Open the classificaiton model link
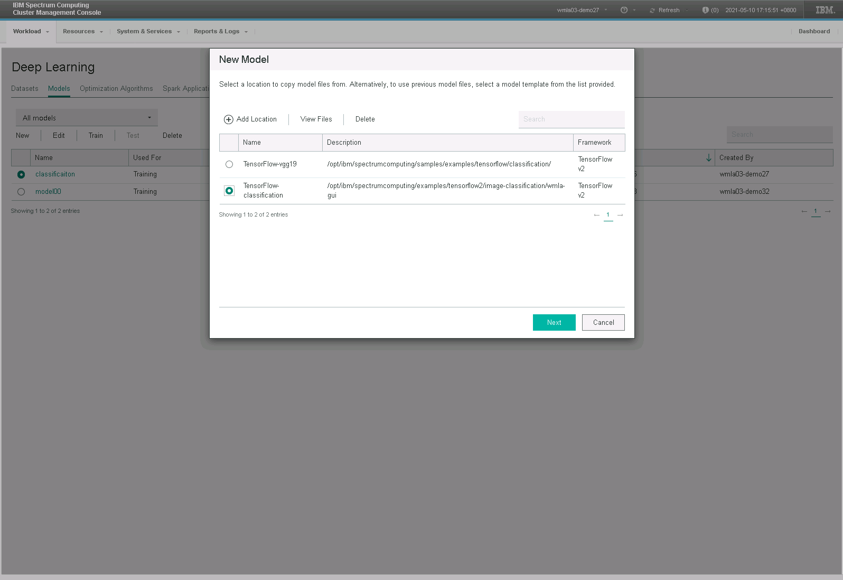Image resolution: width=843 pixels, height=580 pixels. pyautogui.click(x=55, y=174)
